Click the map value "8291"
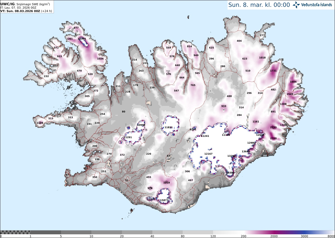335x238 pixels. click(193, 129)
